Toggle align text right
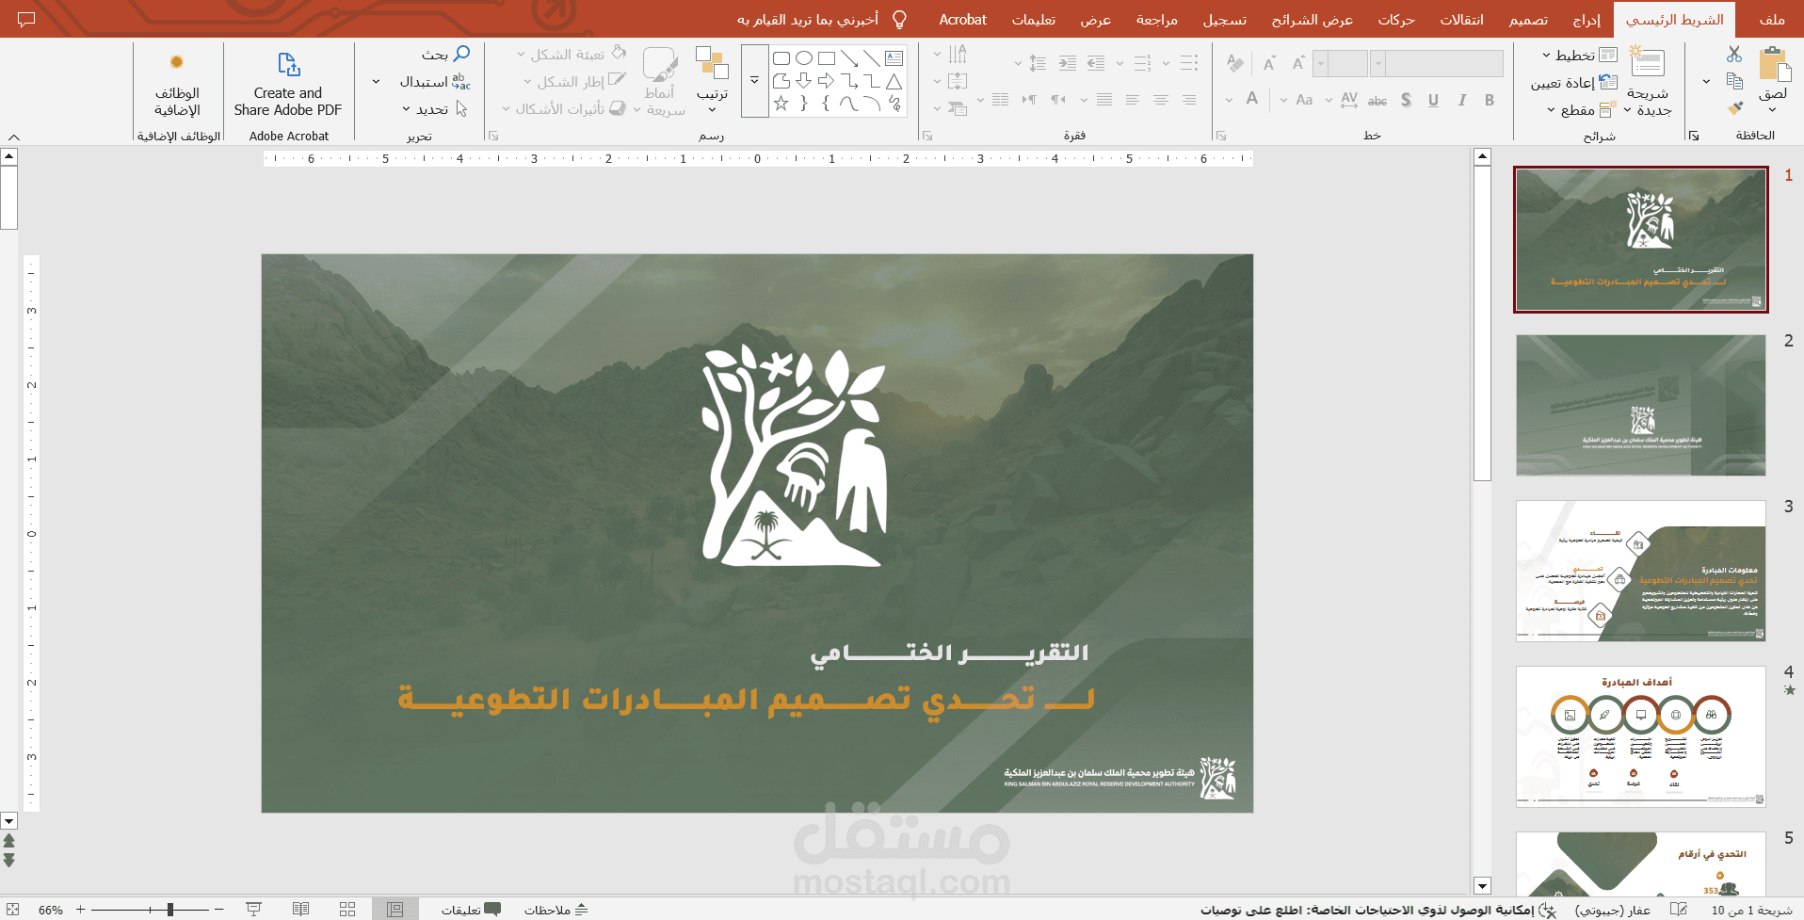Screen dimensions: 1804x920 1189,100
